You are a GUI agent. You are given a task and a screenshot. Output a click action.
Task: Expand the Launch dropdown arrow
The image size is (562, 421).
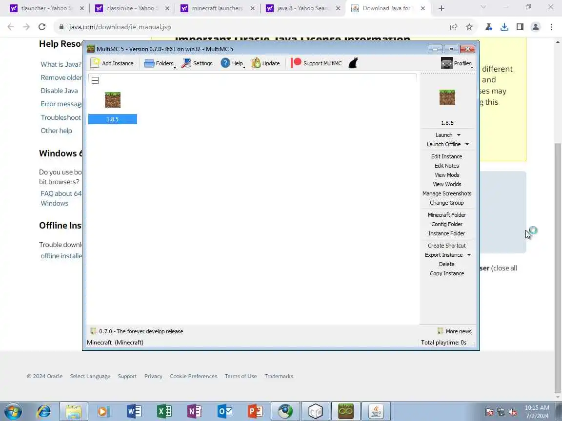459,135
